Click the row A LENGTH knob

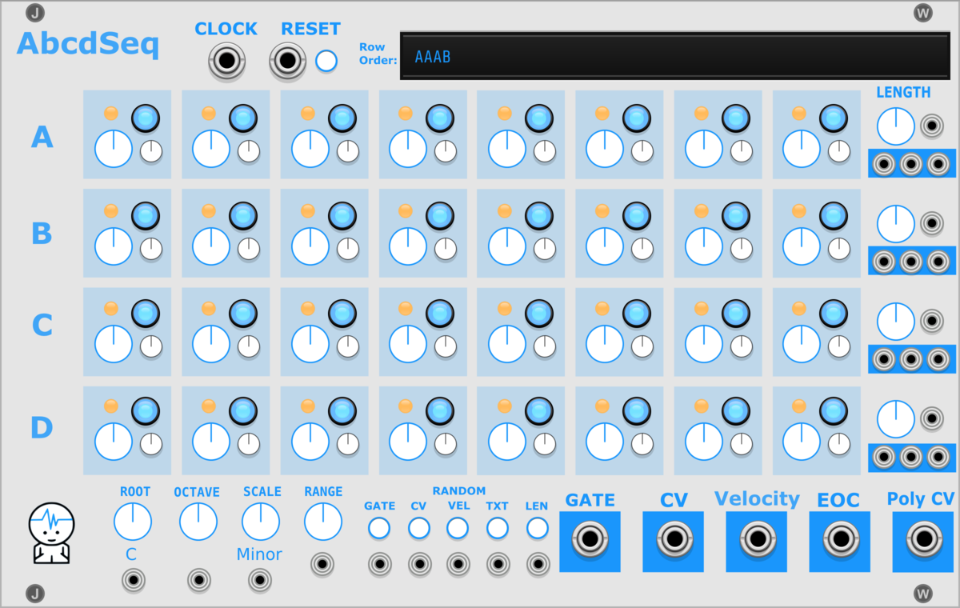896,126
